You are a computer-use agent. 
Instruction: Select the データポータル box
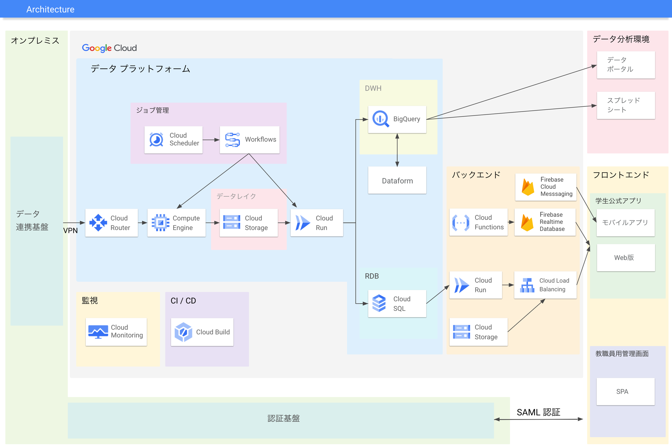(x=626, y=65)
